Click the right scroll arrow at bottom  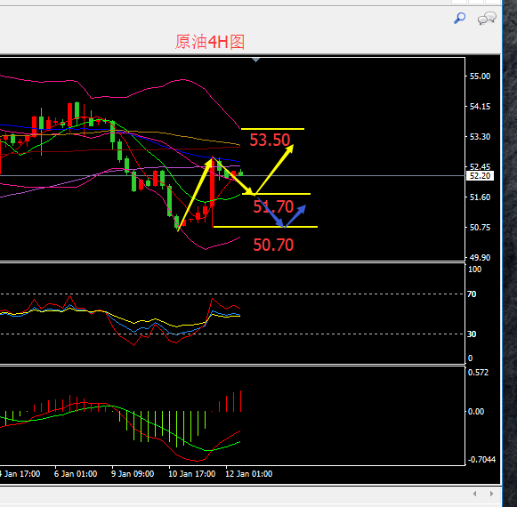(x=491, y=494)
